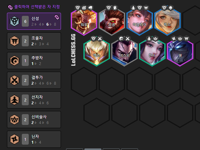
Task: Pick the 쉔 champion portrait
Action: tap(180, 52)
